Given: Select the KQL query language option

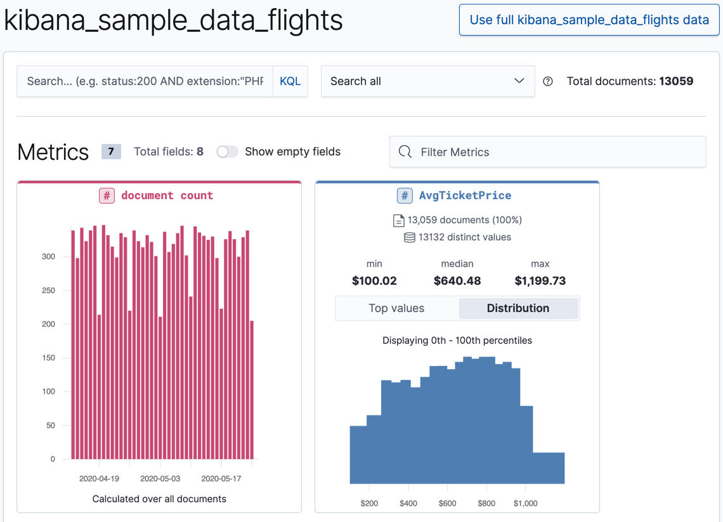Looking at the screenshot, I should coord(290,81).
